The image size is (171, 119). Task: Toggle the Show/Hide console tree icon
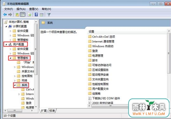point(22,15)
